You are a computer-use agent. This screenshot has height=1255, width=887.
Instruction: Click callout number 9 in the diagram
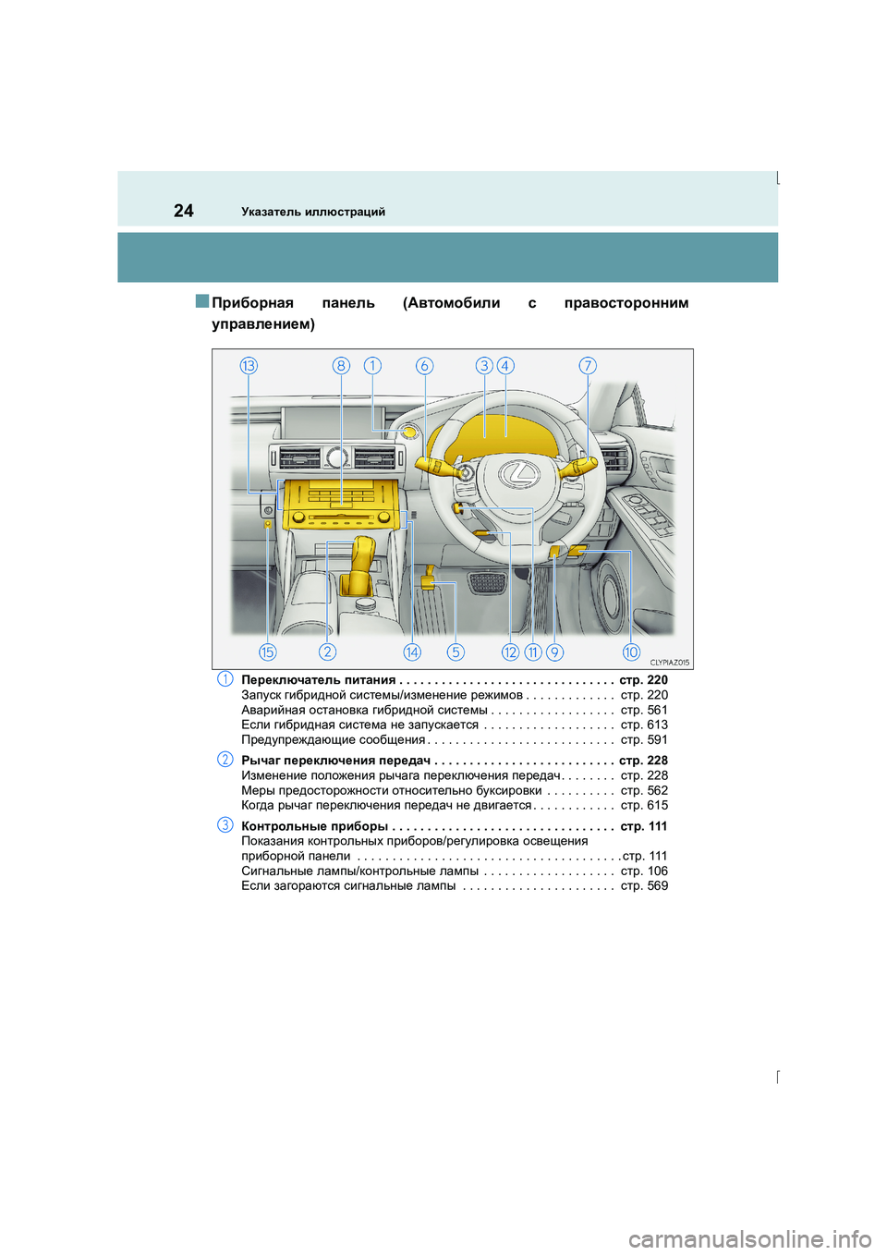pos(554,652)
